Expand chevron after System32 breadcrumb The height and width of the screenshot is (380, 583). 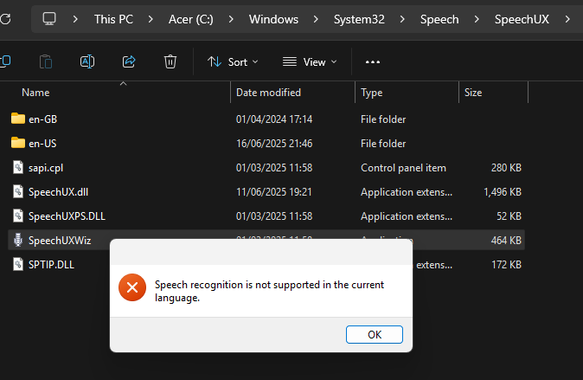(402, 19)
